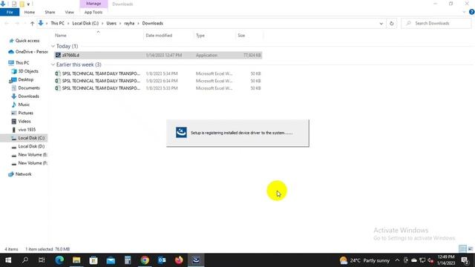Switch to the Home ribbon tab

tap(30, 12)
